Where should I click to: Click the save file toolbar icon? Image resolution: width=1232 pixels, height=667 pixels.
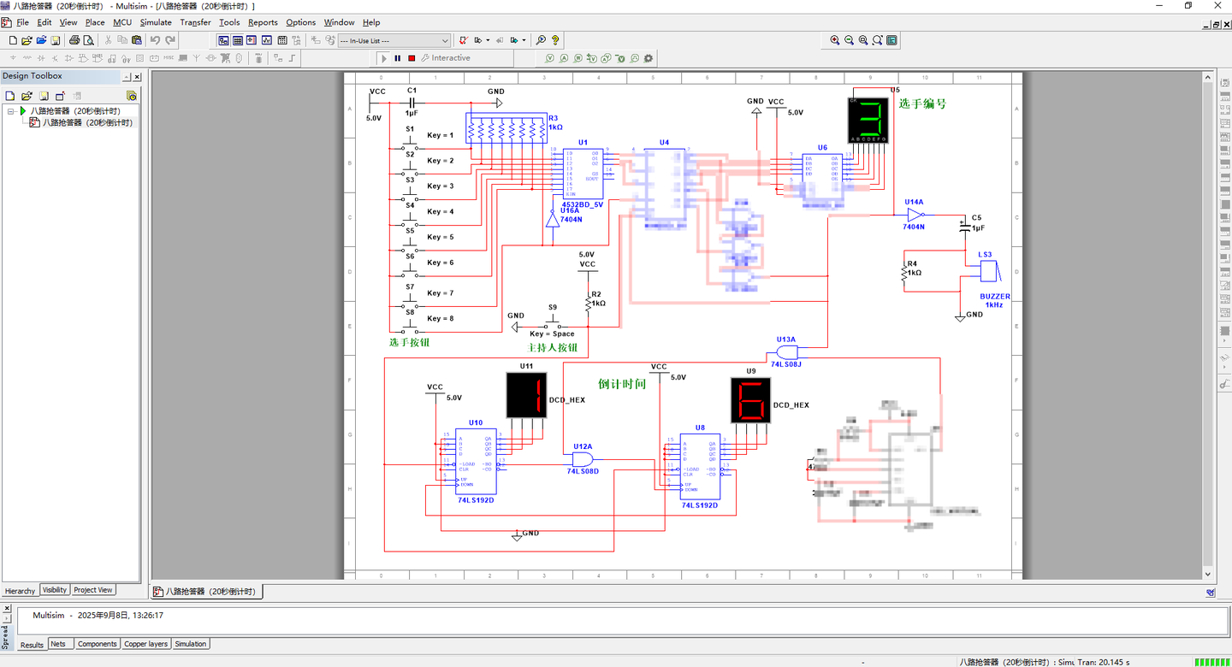tap(56, 40)
